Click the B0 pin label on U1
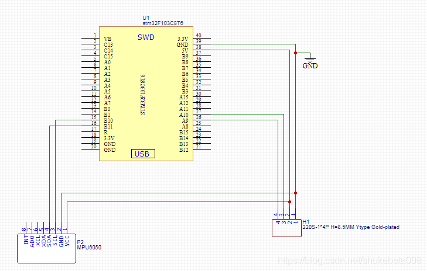427x271 pixels. [107, 109]
